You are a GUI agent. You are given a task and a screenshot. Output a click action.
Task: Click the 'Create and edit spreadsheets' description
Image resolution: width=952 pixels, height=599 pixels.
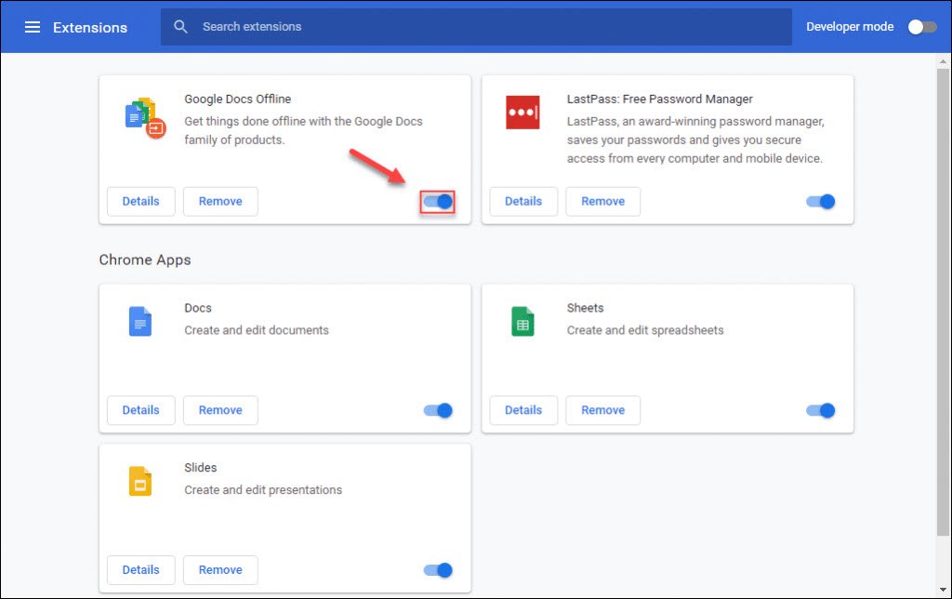tap(645, 330)
